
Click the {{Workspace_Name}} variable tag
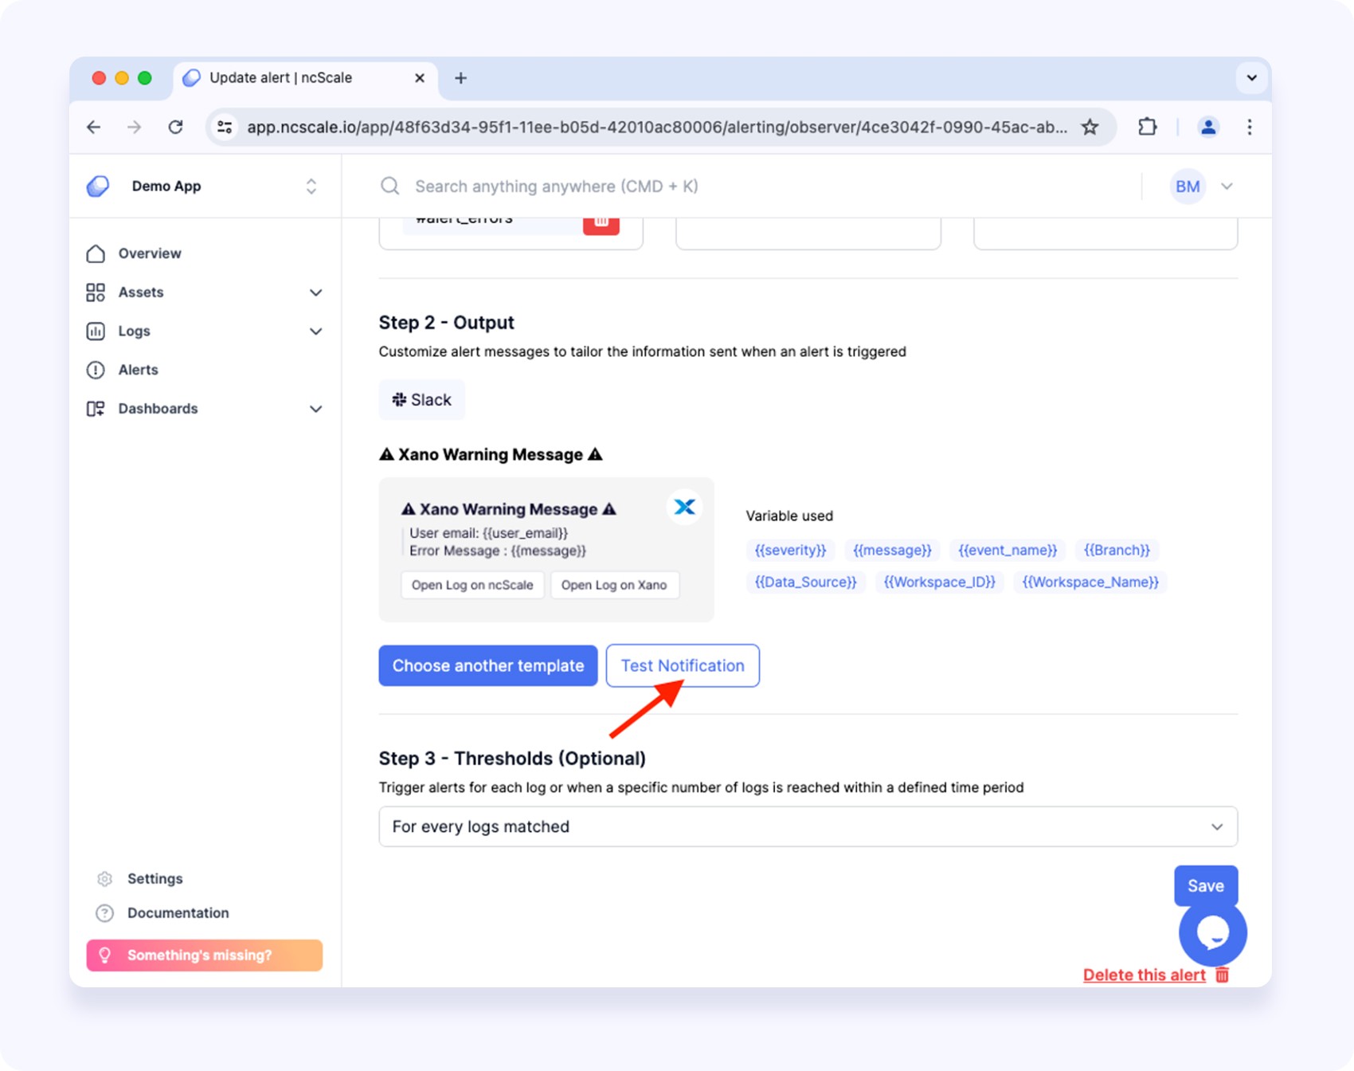tap(1090, 583)
